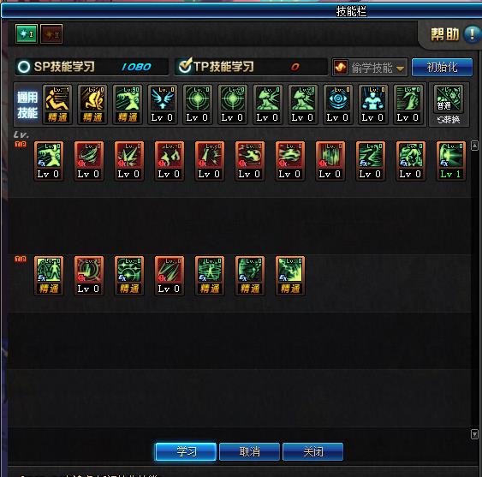Viewport: 482px width, 477px height.
Task: Select the yellow running figure skill icon
Action: coord(57,104)
